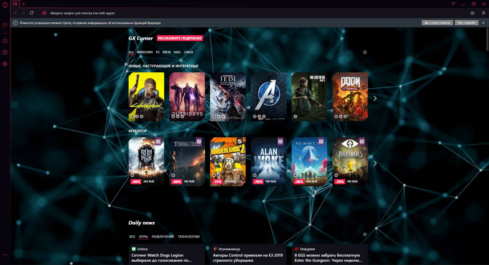Open GX Corner settings gear

(x=365, y=52)
